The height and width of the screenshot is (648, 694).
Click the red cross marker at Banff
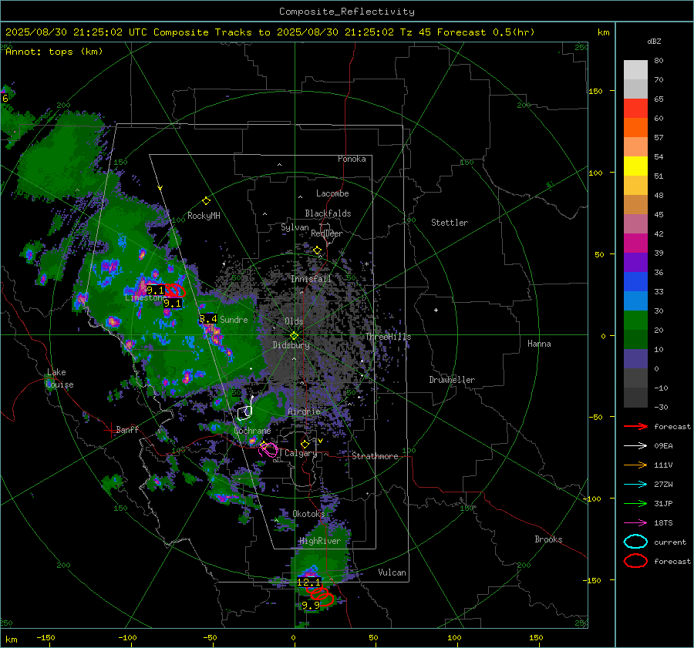pyautogui.click(x=110, y=430)
